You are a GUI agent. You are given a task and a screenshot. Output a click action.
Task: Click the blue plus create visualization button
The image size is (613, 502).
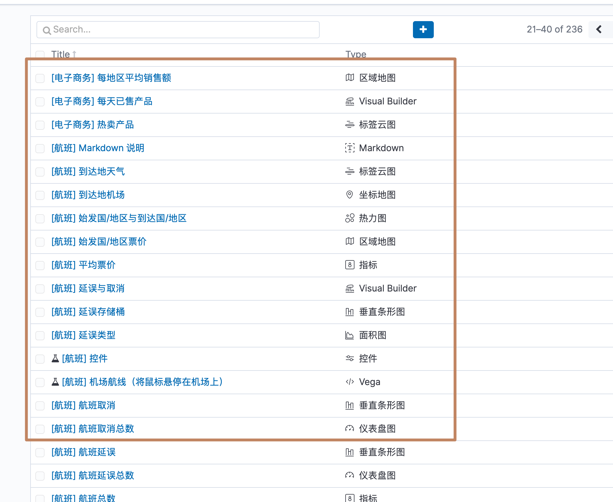pyautogui.click(x=423, y=29)
